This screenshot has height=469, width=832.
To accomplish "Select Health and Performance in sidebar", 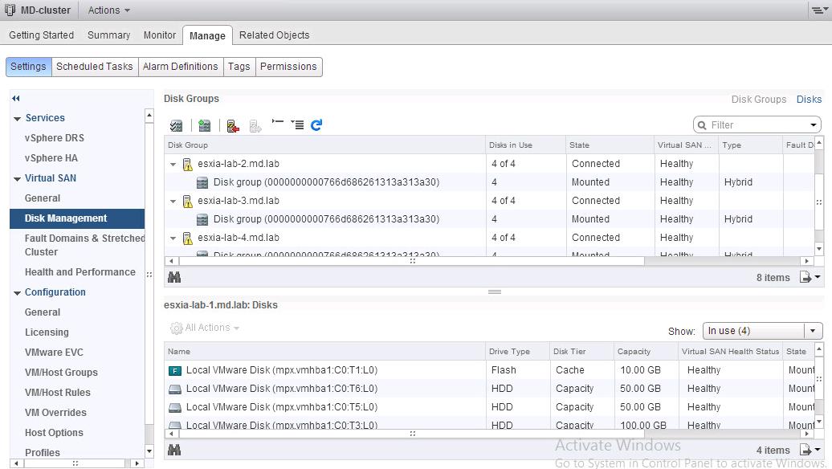I will point(80,272).
